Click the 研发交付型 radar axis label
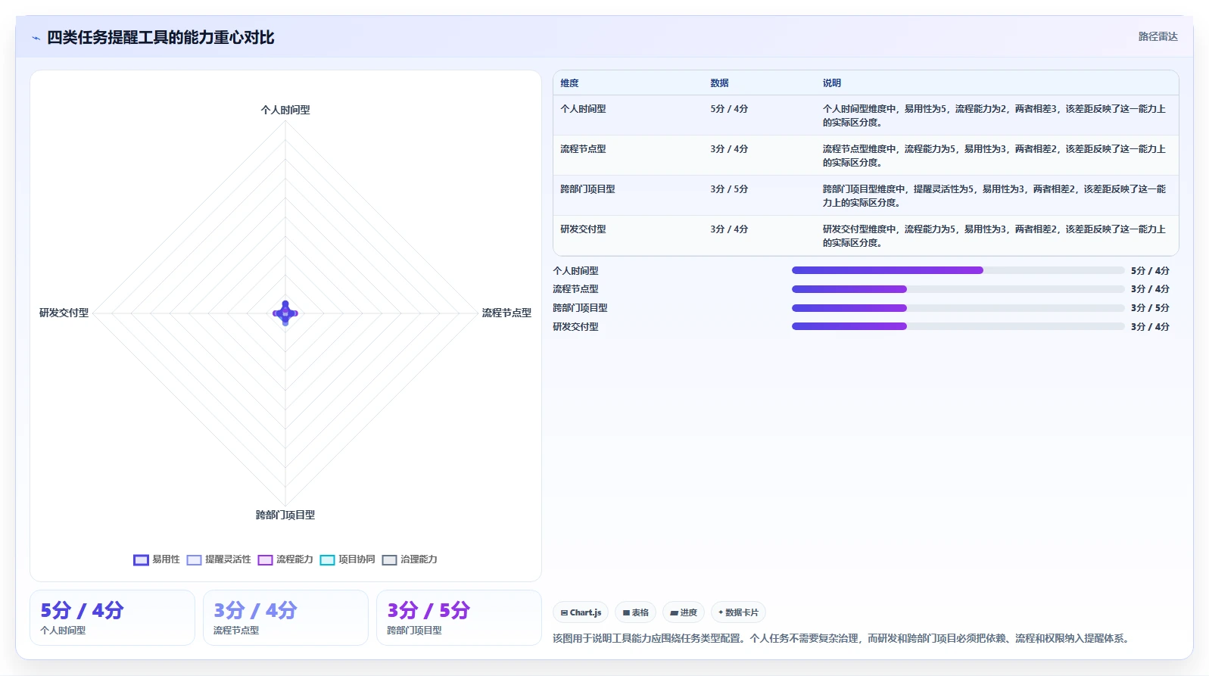1209x676 pixels. click(x=64, y=313)
